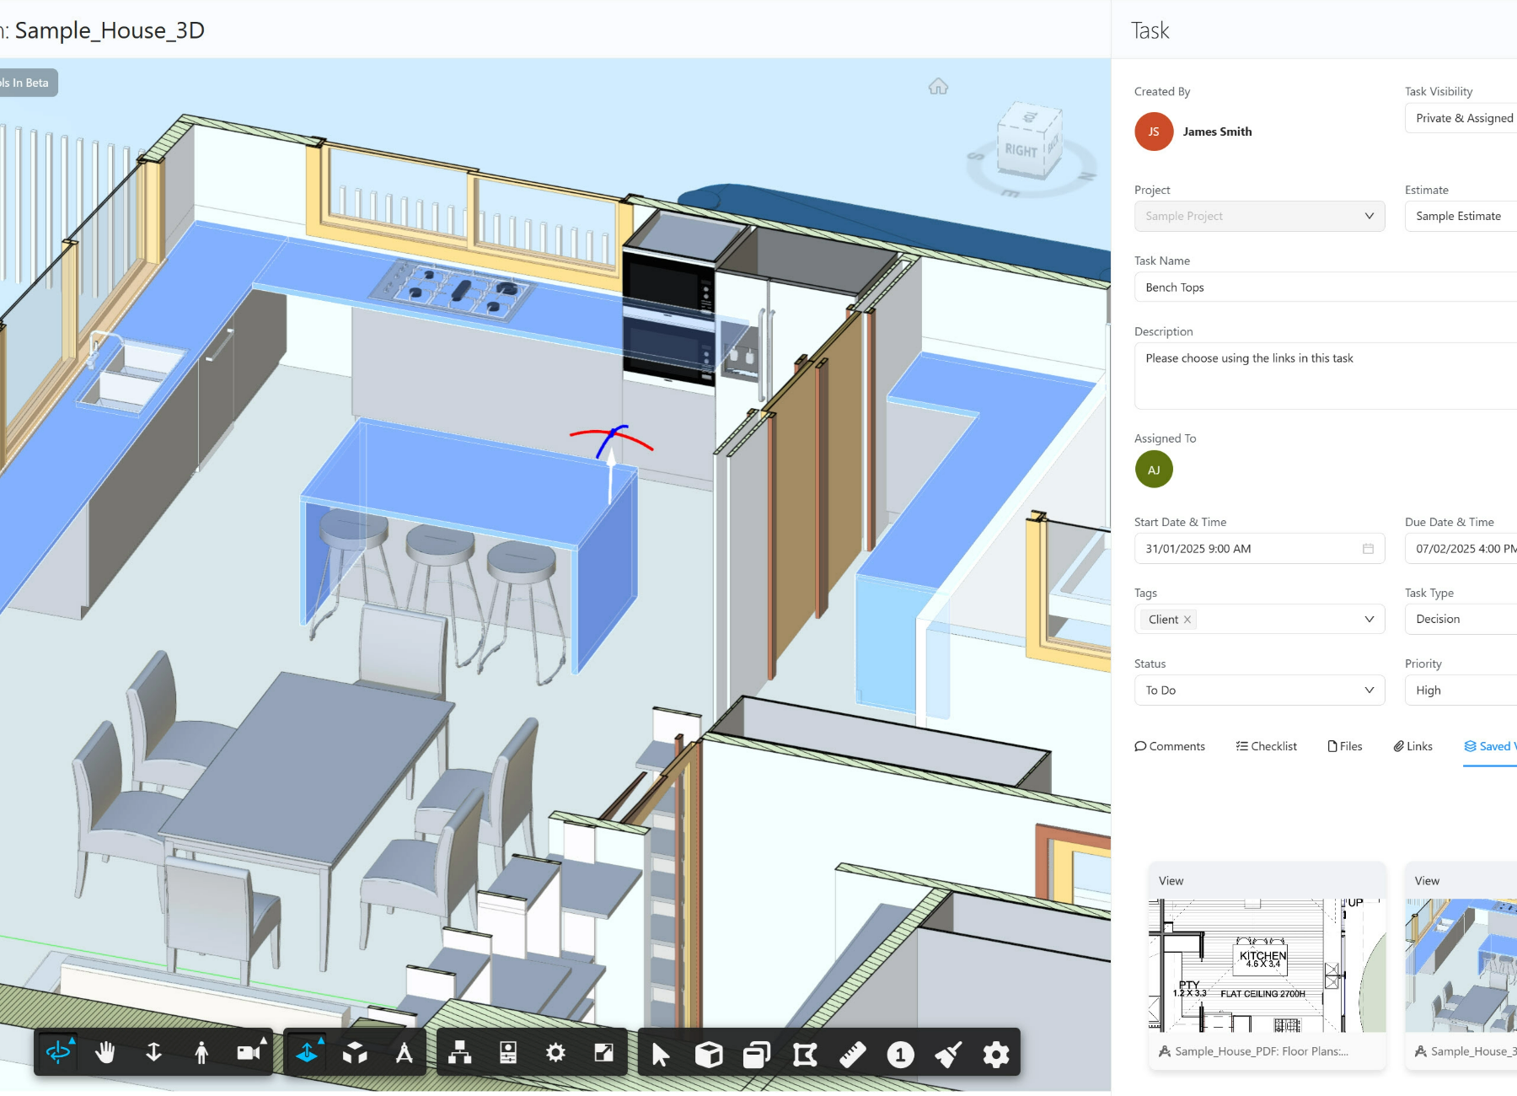Open the Links section
The width and height of the screenshot is (1517, 1096).
pyautogui.click(x=1413, y=746)
